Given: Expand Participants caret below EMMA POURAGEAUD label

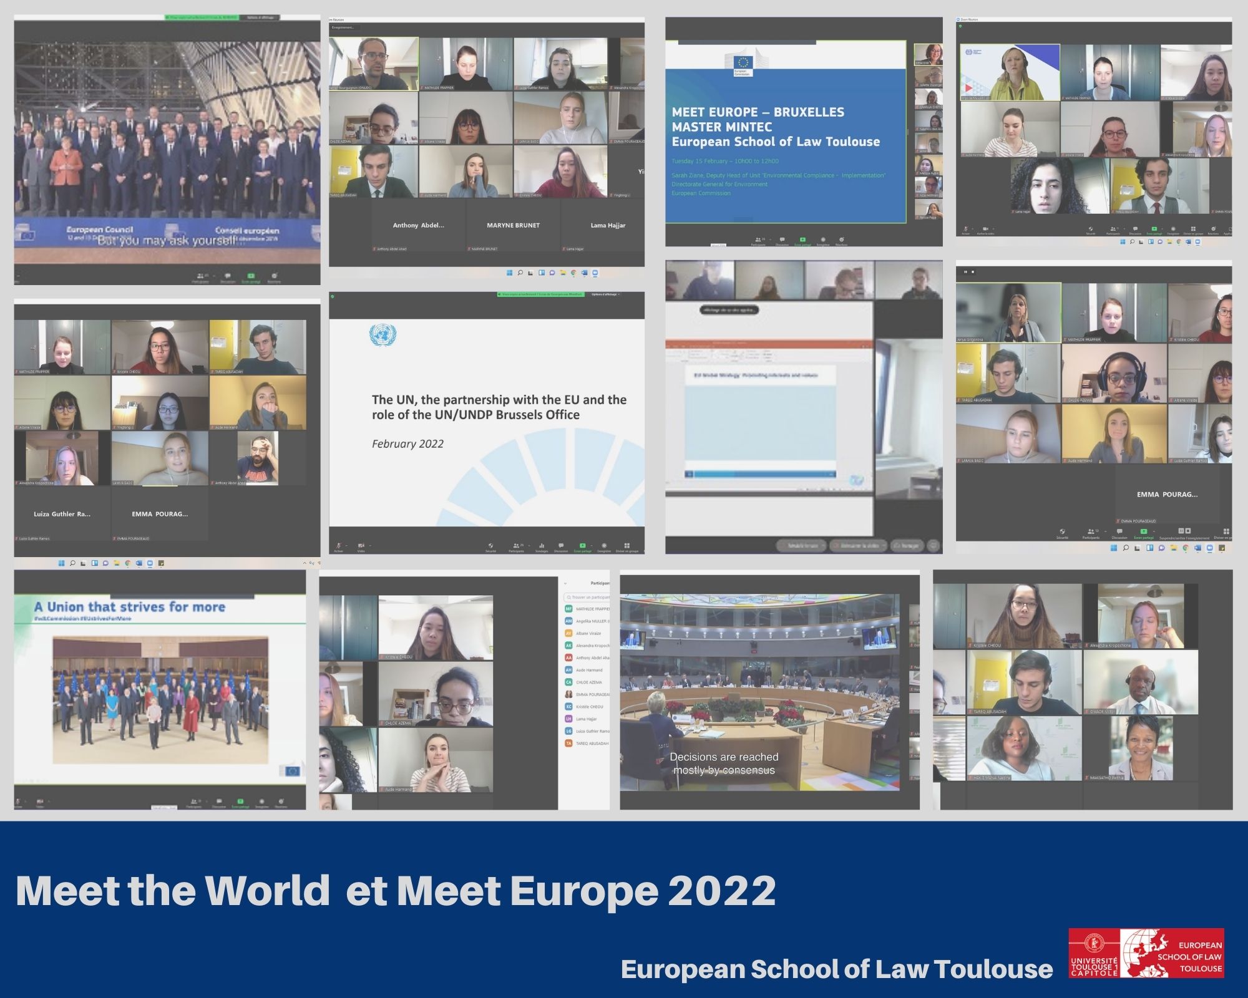Looking at the screenshot, I should coord(1105,531).
